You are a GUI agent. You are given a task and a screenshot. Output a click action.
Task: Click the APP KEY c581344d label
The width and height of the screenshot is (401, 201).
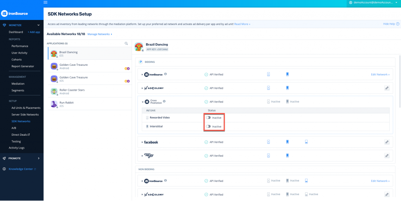click(x=157, y=49)
